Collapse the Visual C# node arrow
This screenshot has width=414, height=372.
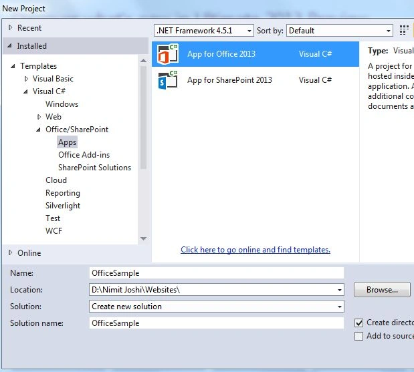(25, 91)
